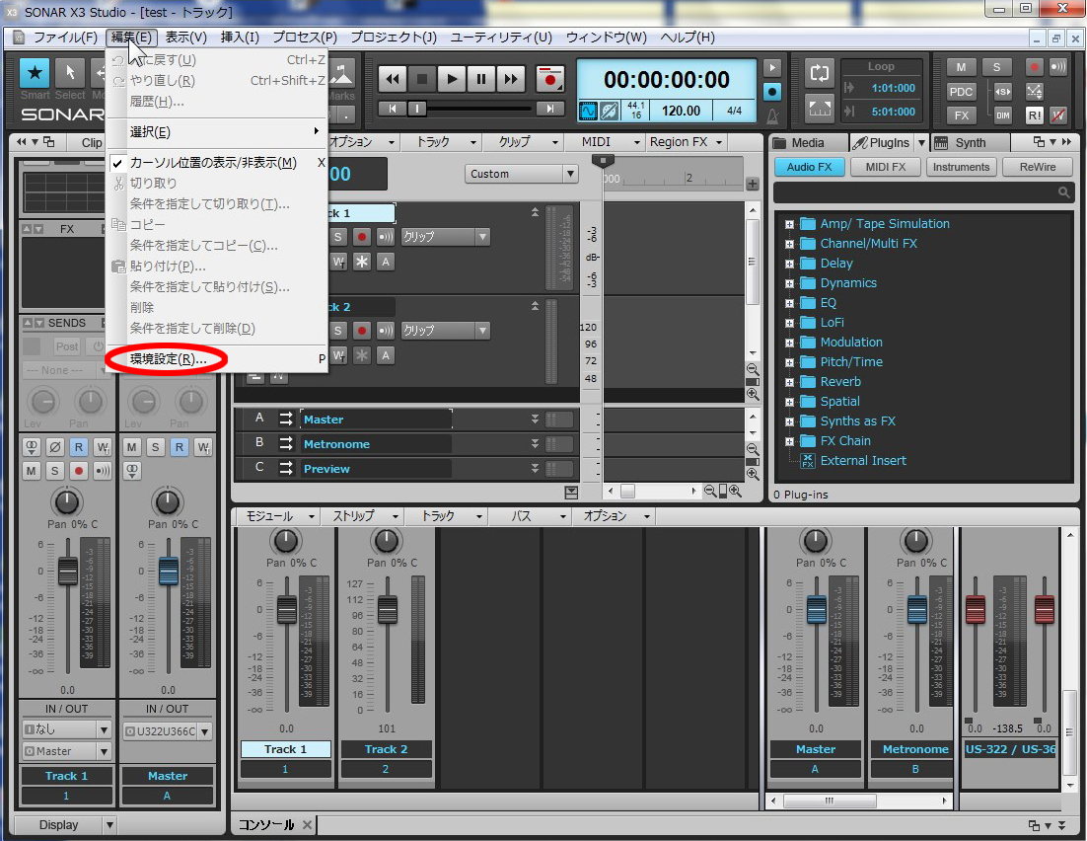The height and width of the screenshot is (841, 1087).
Task: Click the transport Loop icon
Action: (x=820, y=75)
